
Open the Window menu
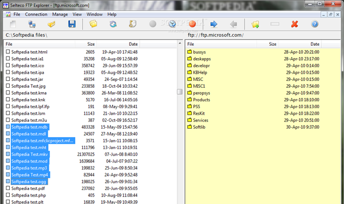click(x=95, y=15)
